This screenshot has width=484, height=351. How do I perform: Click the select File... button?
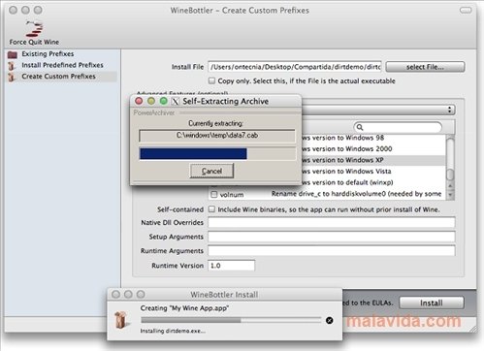coord(425,67)
